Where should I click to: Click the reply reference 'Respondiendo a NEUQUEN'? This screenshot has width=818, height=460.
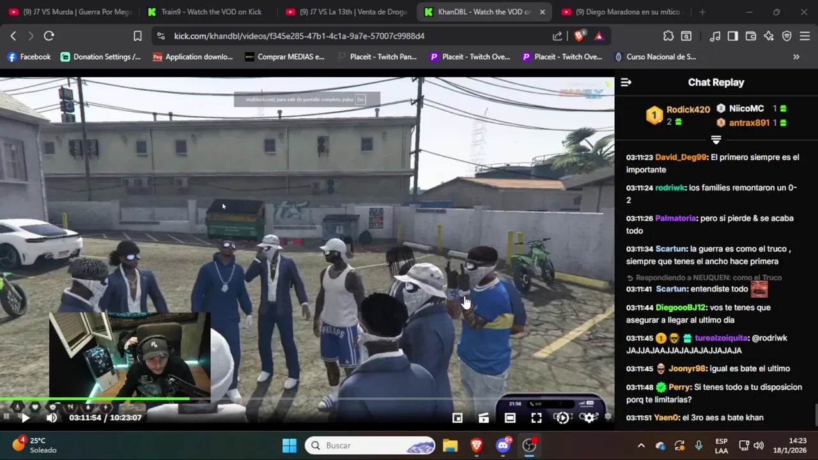click(704, 278)
